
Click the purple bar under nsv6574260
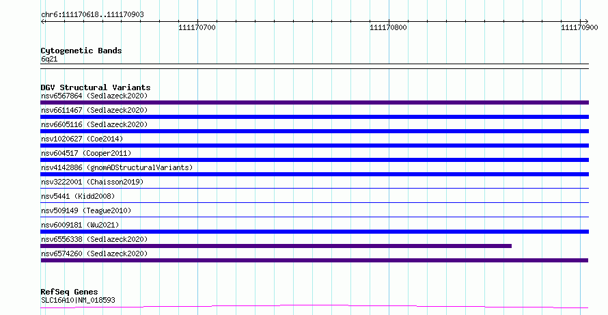click(314, 260)
